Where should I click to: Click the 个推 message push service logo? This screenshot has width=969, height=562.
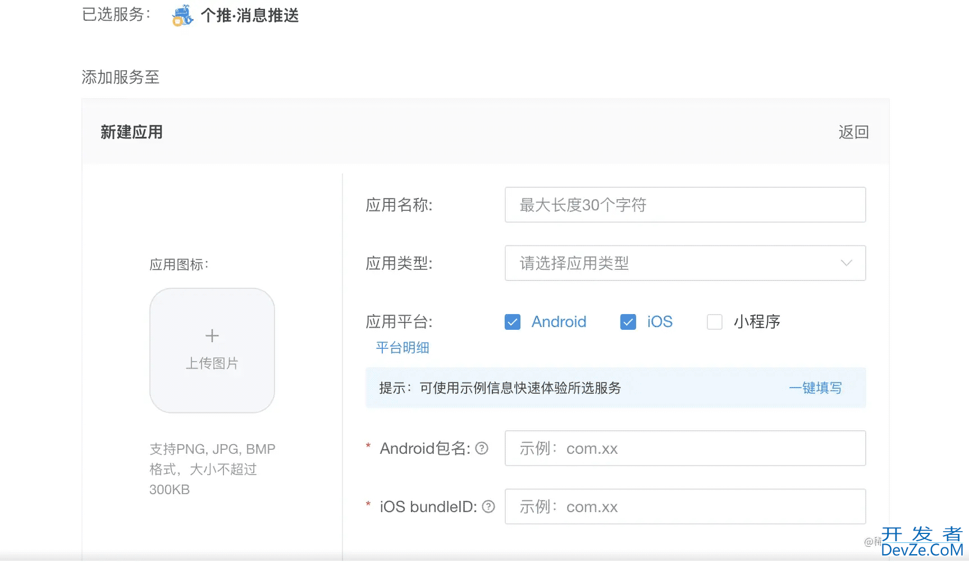click(x=182, y=16)
